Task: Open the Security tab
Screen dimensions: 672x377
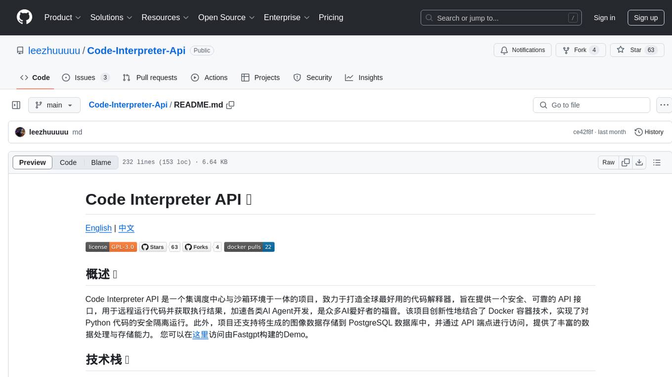Action: pyautogui.click(x=312, y=77)
